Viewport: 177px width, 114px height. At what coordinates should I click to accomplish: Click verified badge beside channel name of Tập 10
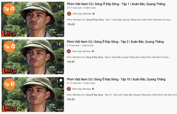[93, 89]
